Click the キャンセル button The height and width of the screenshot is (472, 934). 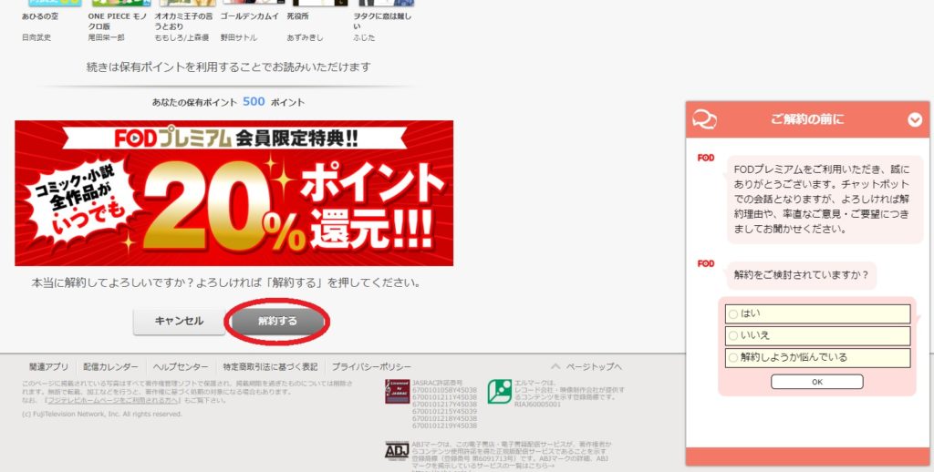[179, 321]
